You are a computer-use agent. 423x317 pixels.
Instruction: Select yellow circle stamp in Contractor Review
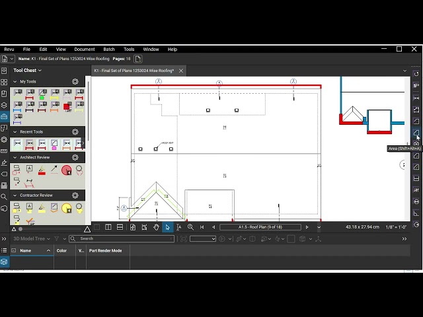click(x=67, y=209)
